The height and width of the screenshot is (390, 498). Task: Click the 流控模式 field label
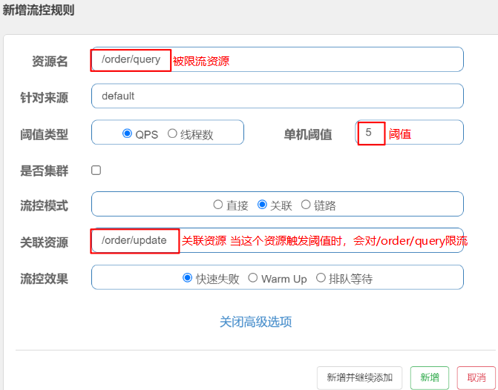point(44,205)
